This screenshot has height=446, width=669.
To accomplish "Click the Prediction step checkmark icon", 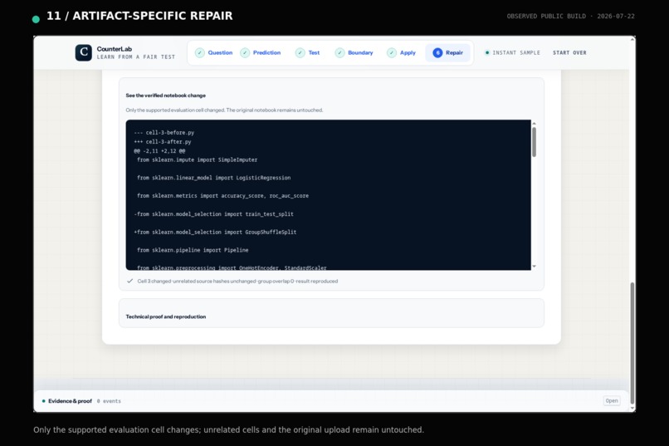I will click(x=245, y=52).
